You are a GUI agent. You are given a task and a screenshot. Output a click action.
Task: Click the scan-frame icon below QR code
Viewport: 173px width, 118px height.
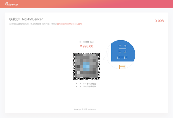(78, 85)
